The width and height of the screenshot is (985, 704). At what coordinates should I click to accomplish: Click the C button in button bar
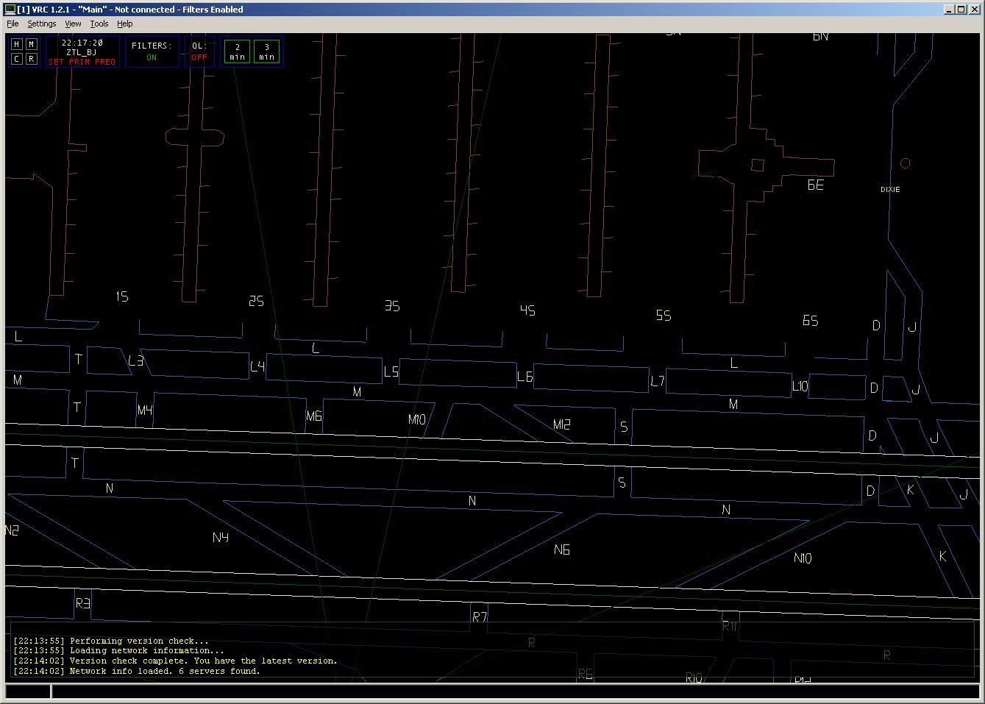click(17, 59)
